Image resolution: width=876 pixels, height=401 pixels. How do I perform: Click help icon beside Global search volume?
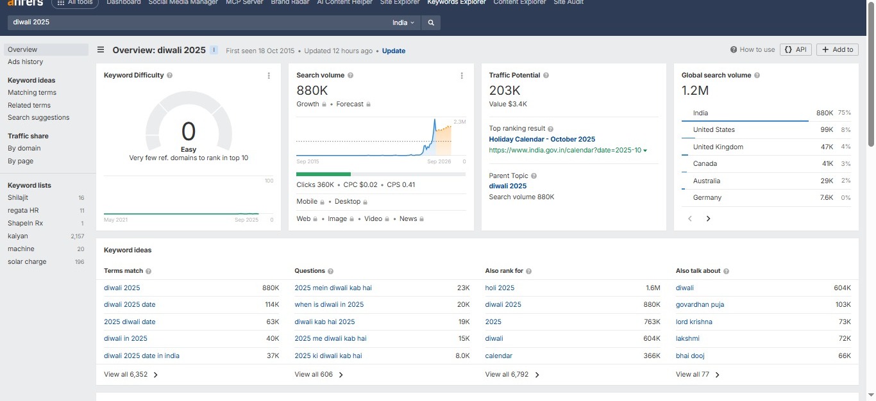757,76
